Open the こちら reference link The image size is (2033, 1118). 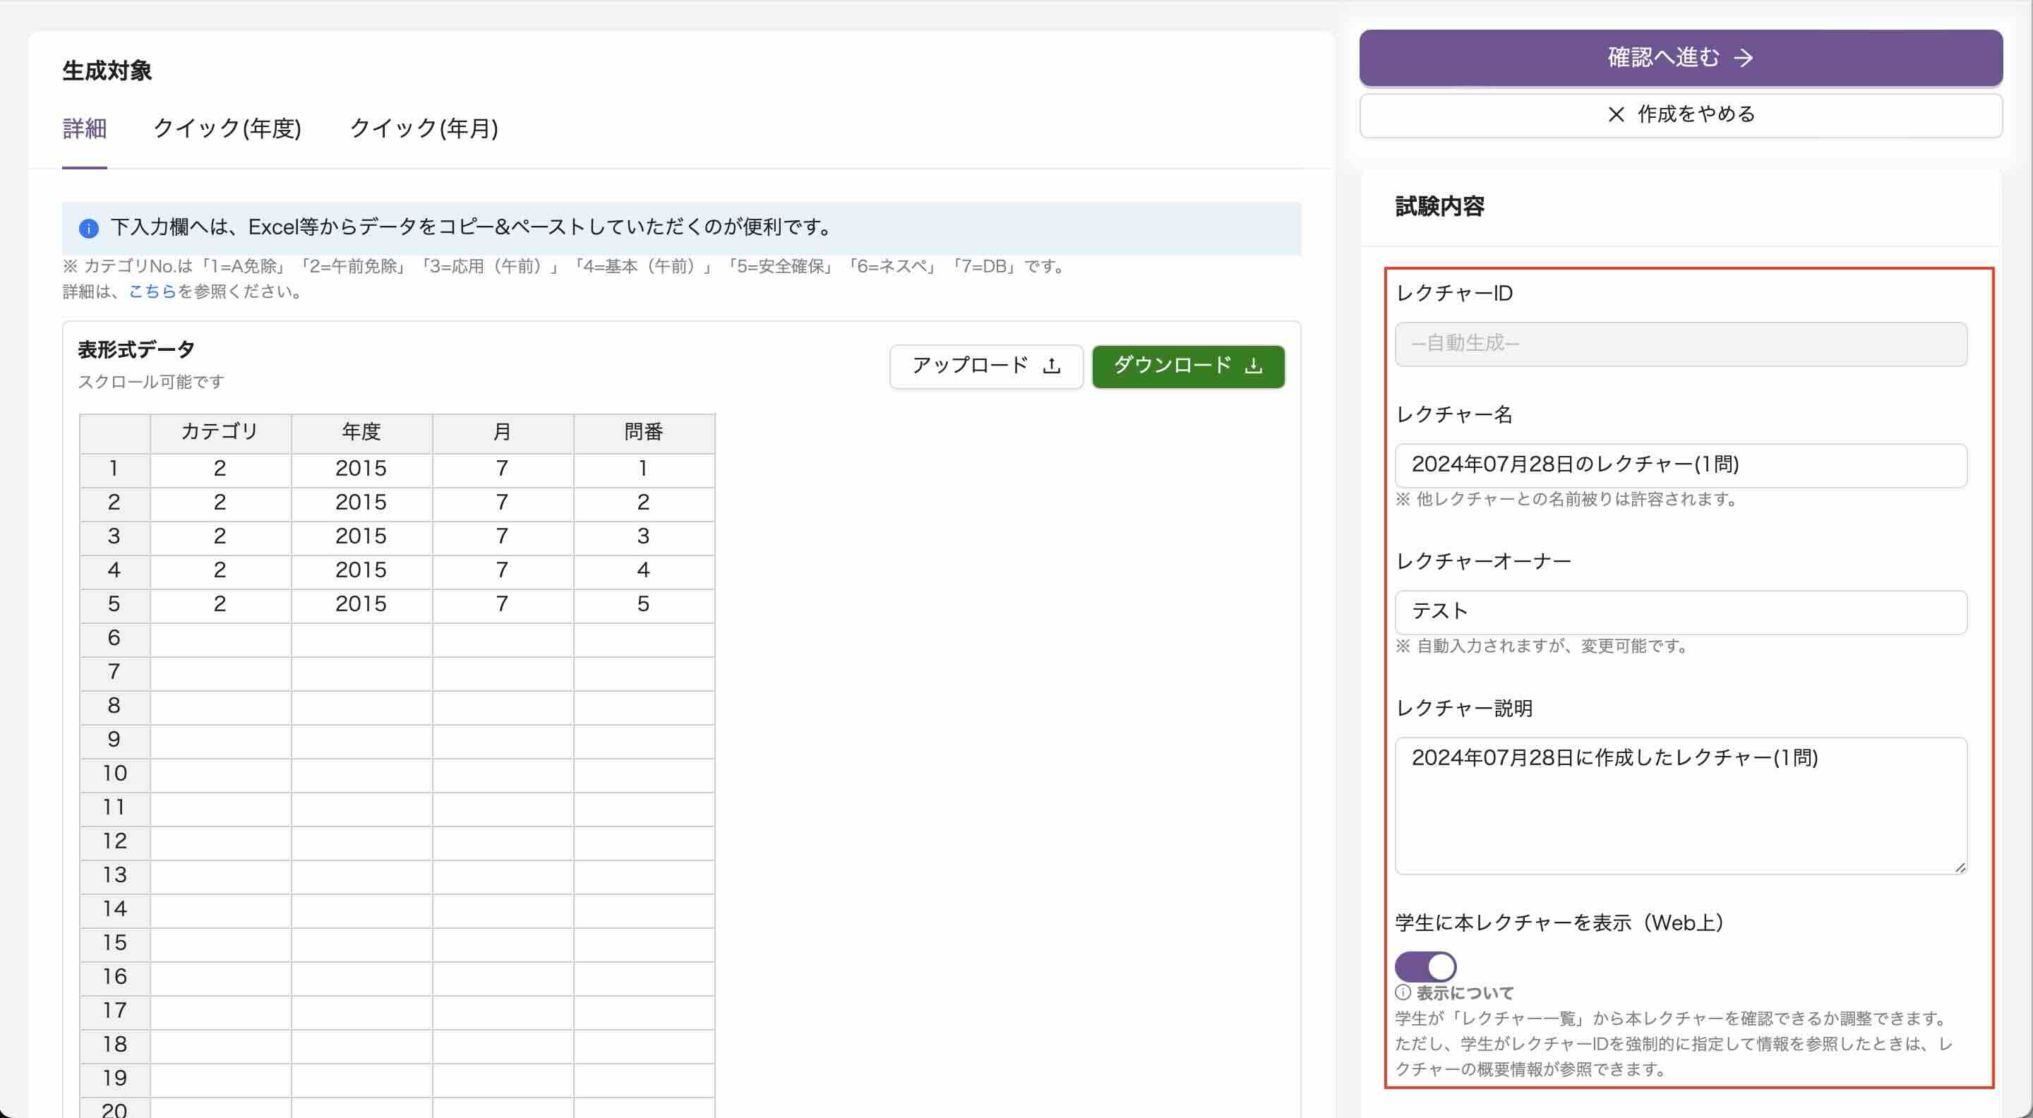click(x=152, y=291)
